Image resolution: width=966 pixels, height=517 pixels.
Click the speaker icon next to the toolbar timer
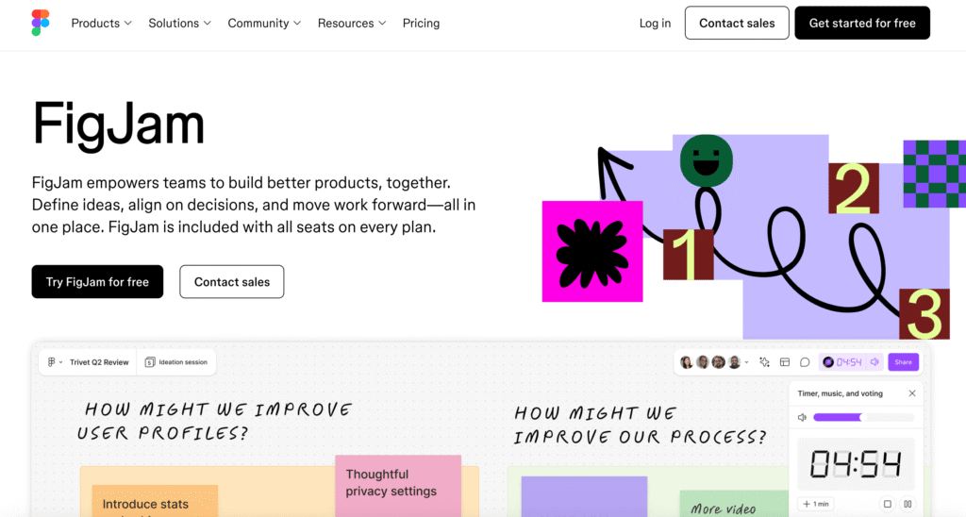[x=874, y=362]
